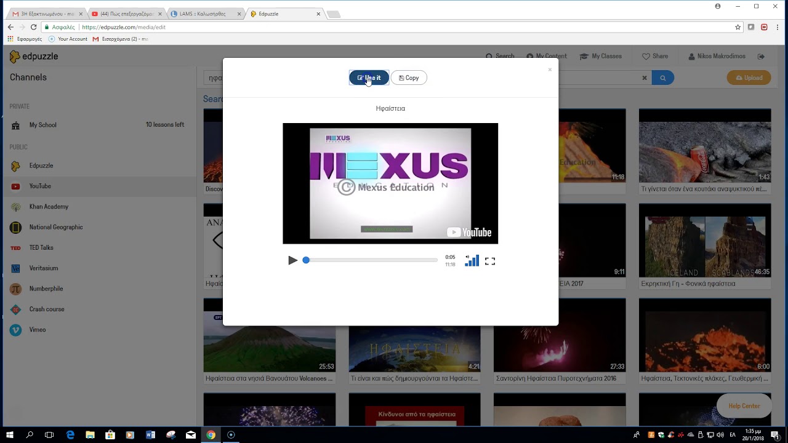Open Search in the top navigation

point(500,56)
